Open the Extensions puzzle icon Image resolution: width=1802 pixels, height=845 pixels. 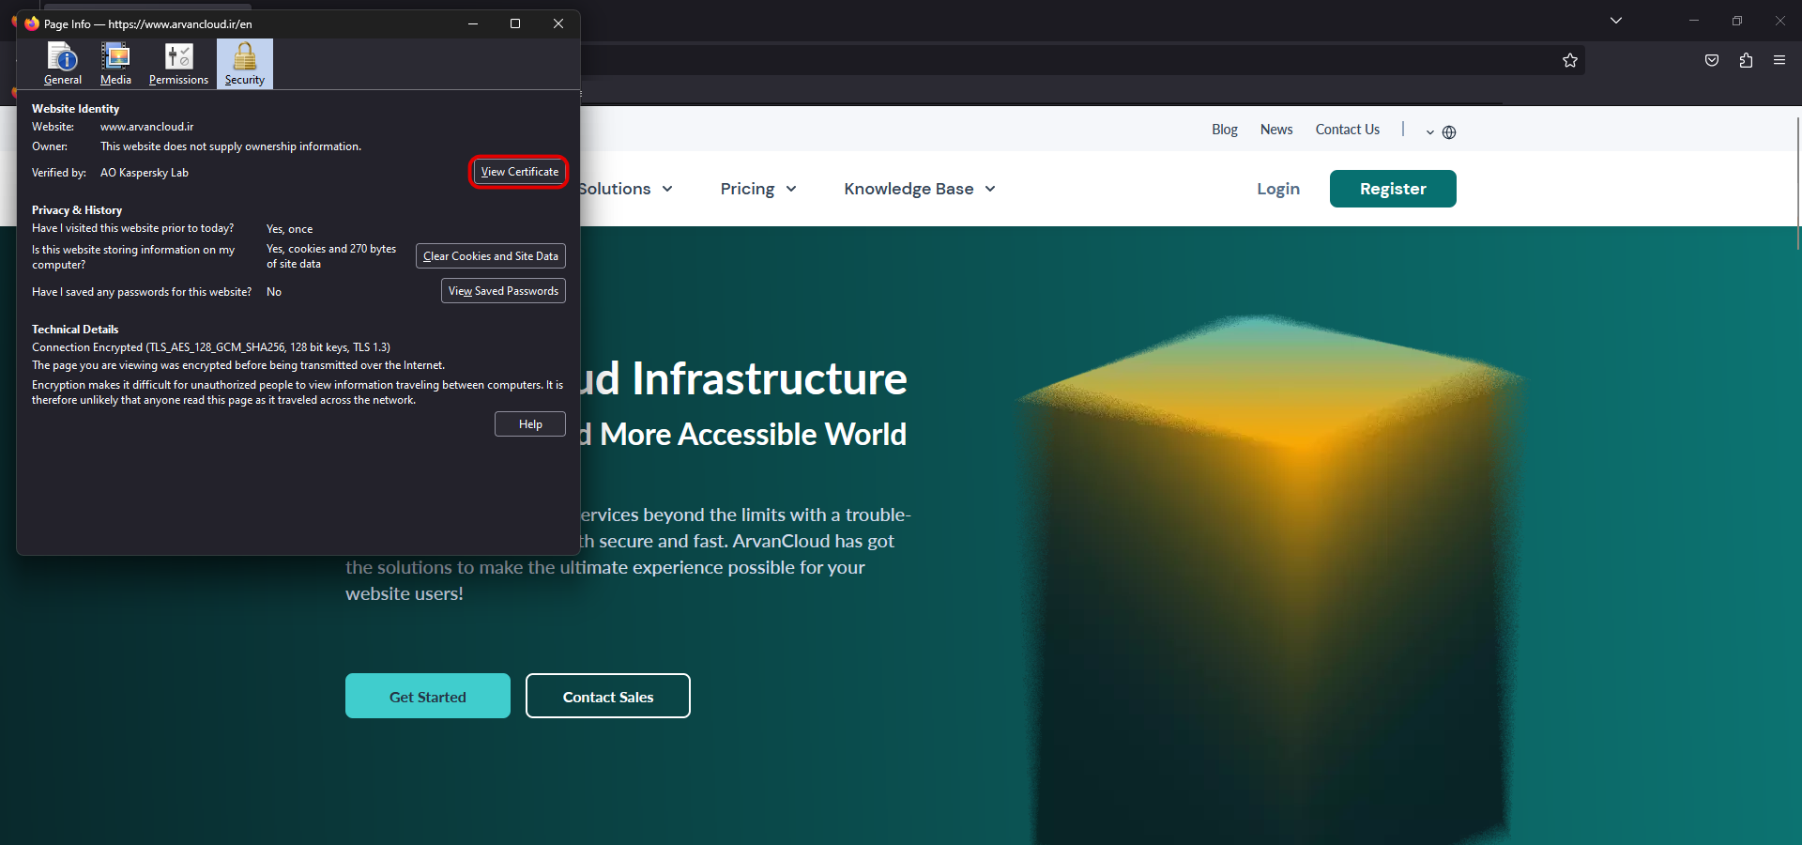tap(1746, 61)
